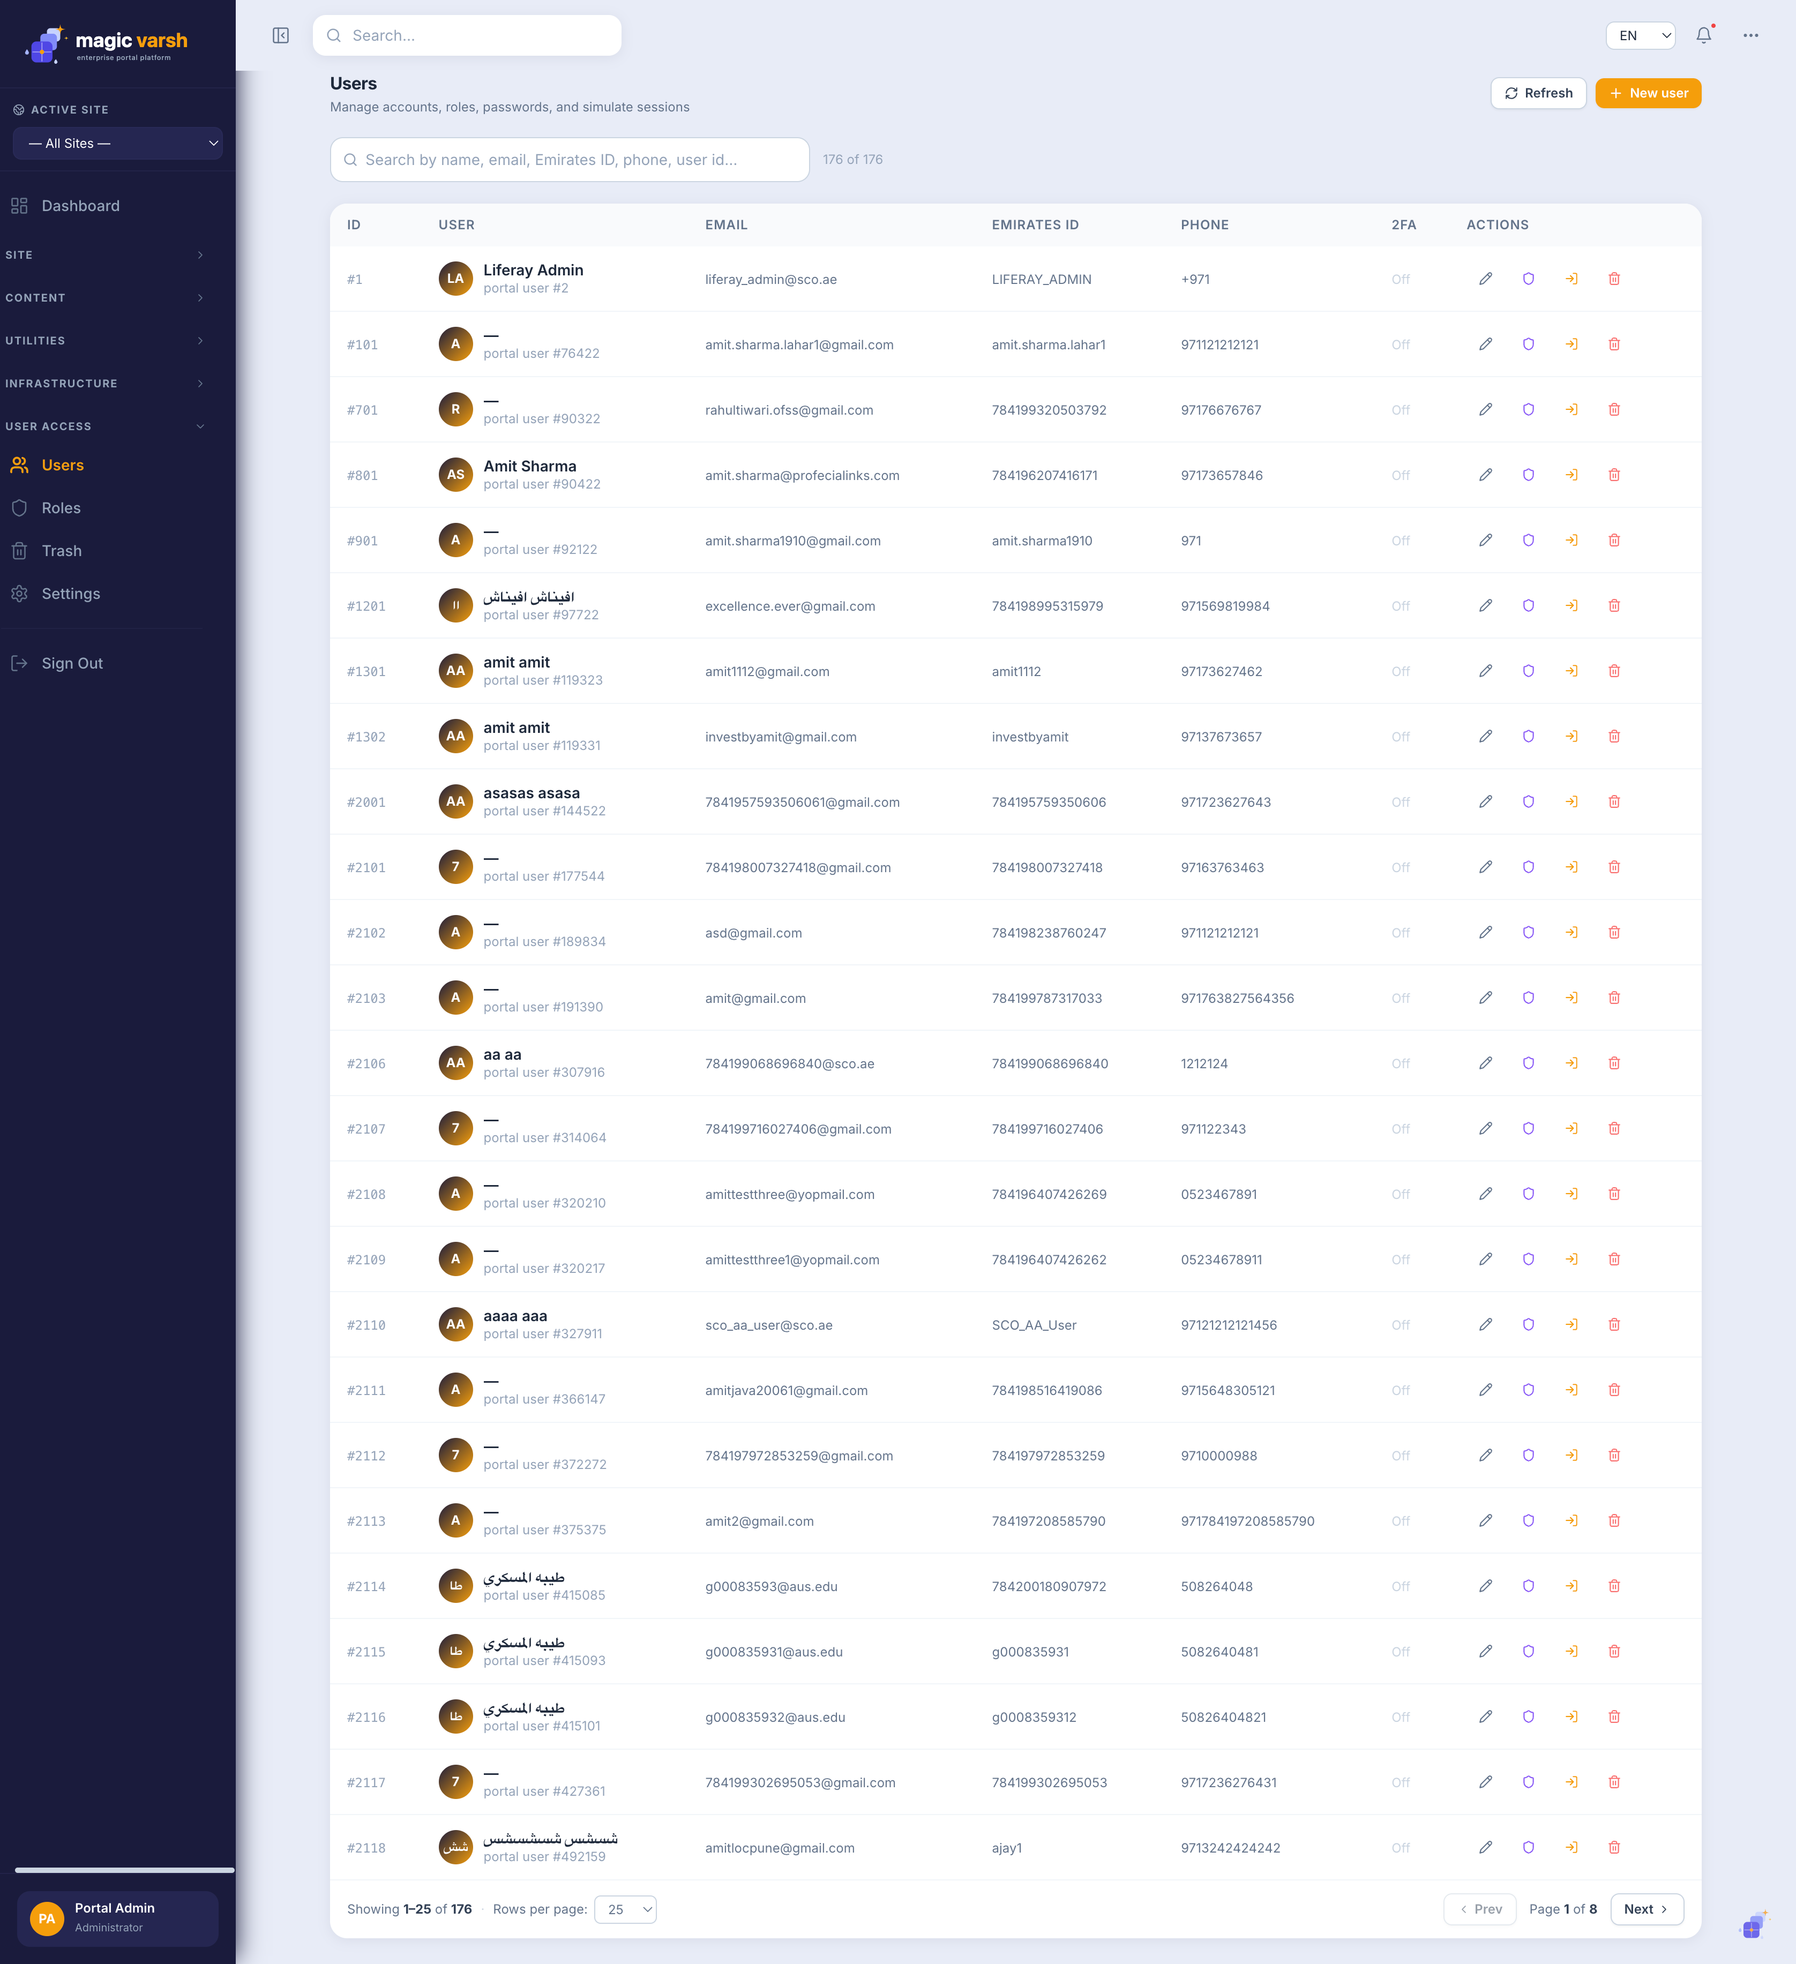Collapse the USER ACCESS sidebar section
This screenshot has height=1964, width=1796.
[x=105, y=426]
